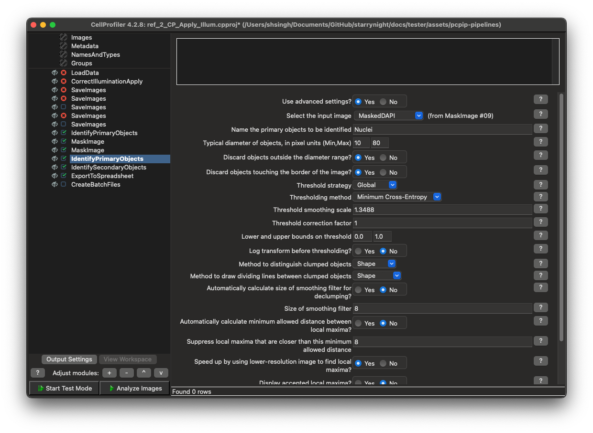The width and height of the screenshot is (593, 433).
Task: Click the add module plus button
Action: tap(109, 373)
